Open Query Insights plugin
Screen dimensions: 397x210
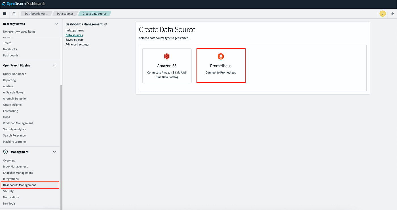[x=12, y=105]
